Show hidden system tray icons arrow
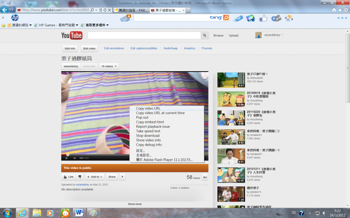 pyautogui.click(x=310, y=213)
